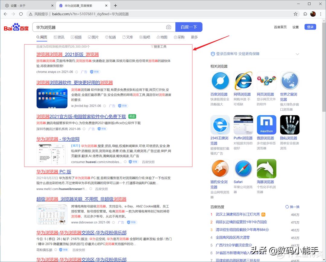The image size is (326, 262).
Task: Click the 猎豹安全浏览器 icon
Action: [x=220, y=169]
